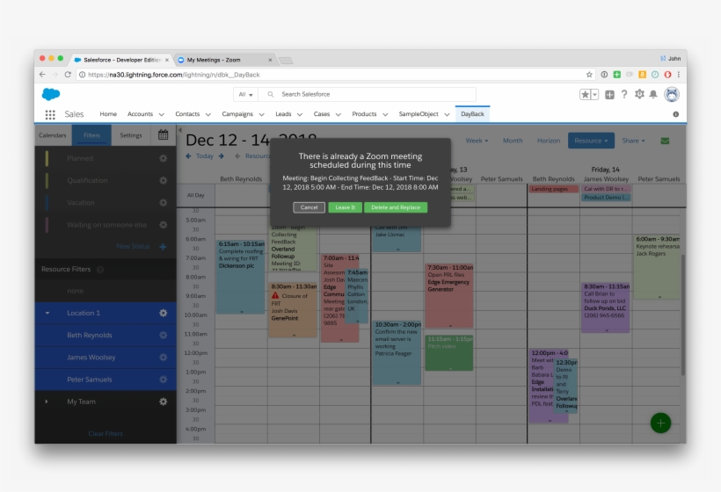Toggle Waiting on someone else filter

(106, 225)
